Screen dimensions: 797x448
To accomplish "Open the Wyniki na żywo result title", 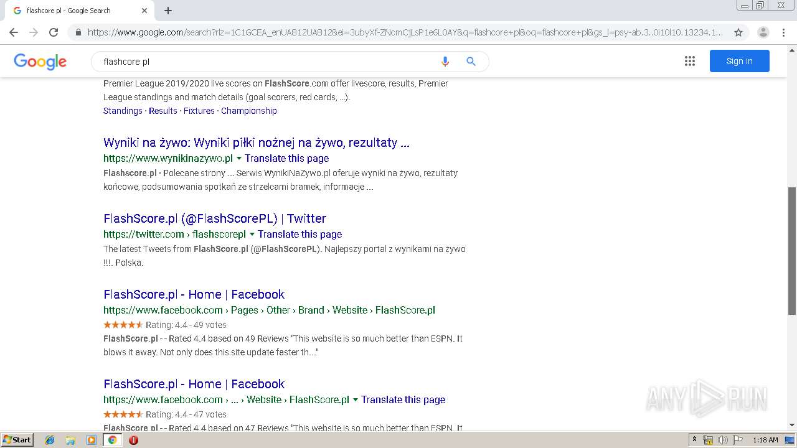I will 257,142.
